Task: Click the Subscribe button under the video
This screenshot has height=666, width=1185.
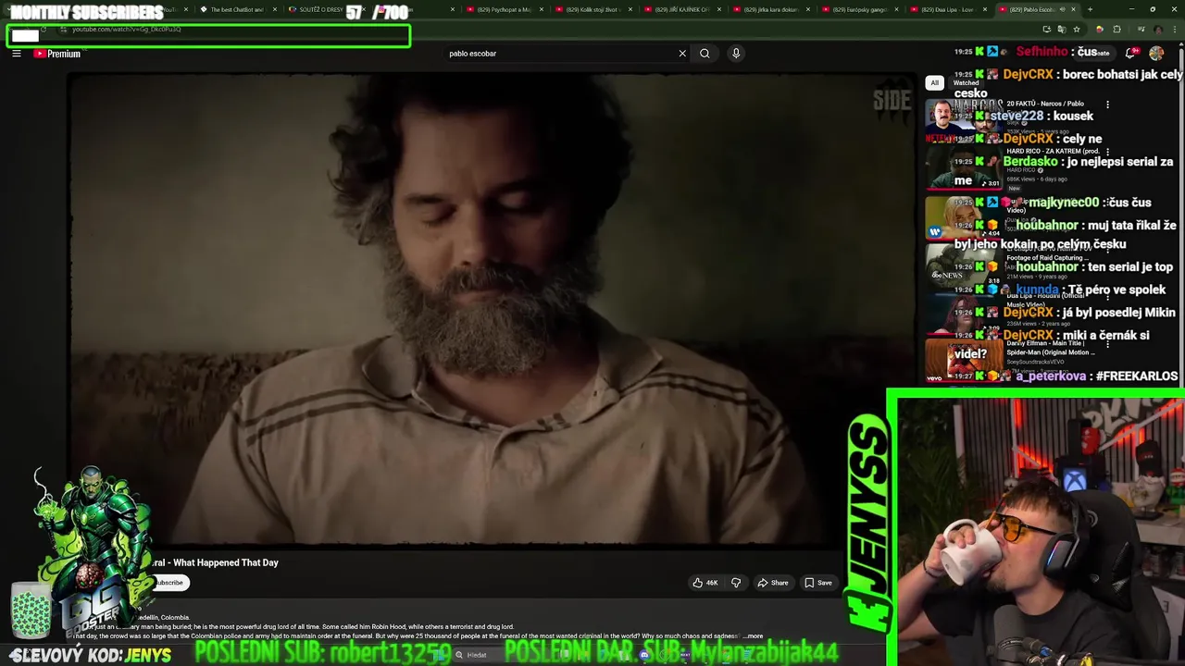Action: [x=169, y=583]
